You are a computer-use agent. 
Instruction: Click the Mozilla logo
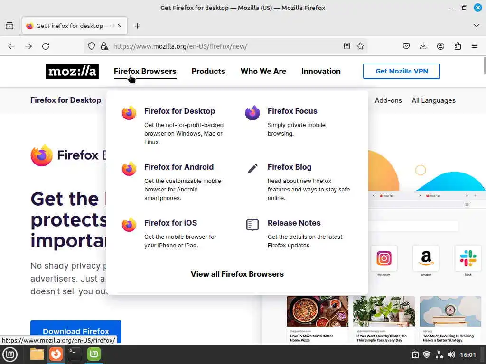point(72,71)
